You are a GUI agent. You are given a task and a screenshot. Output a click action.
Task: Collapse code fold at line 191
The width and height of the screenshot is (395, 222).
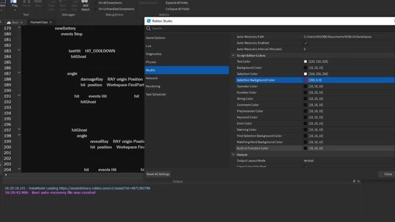point(19,96)
